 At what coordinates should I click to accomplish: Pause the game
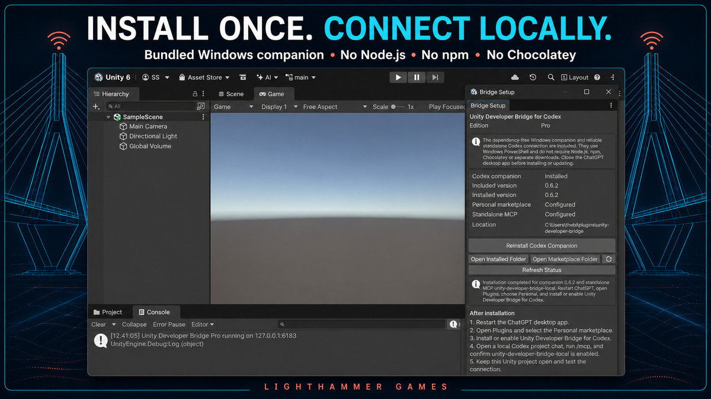(417, 77)
